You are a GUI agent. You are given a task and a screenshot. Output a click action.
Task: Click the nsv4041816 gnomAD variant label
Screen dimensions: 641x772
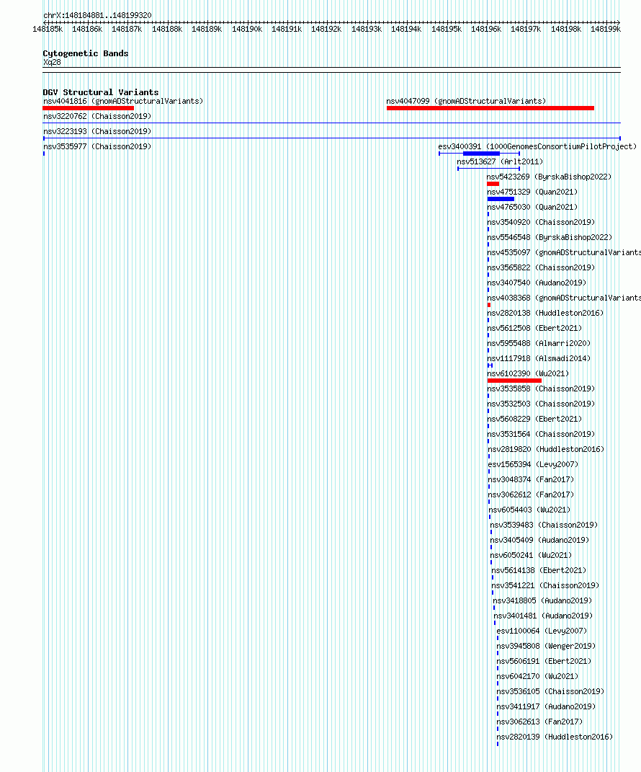123,101
